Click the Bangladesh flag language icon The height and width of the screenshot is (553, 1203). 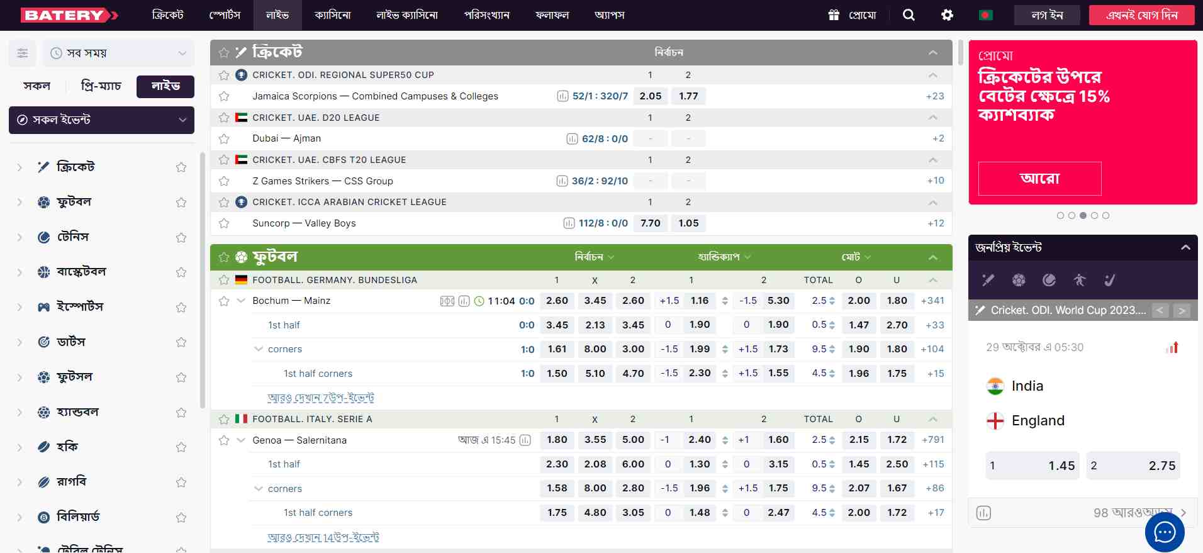986,15
